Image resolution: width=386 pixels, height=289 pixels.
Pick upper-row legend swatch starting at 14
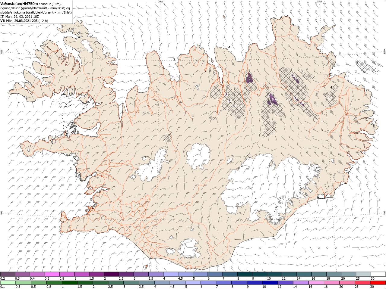tap(304, 274)
